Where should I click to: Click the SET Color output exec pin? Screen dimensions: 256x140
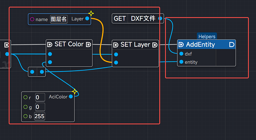[x=88, y=44]
